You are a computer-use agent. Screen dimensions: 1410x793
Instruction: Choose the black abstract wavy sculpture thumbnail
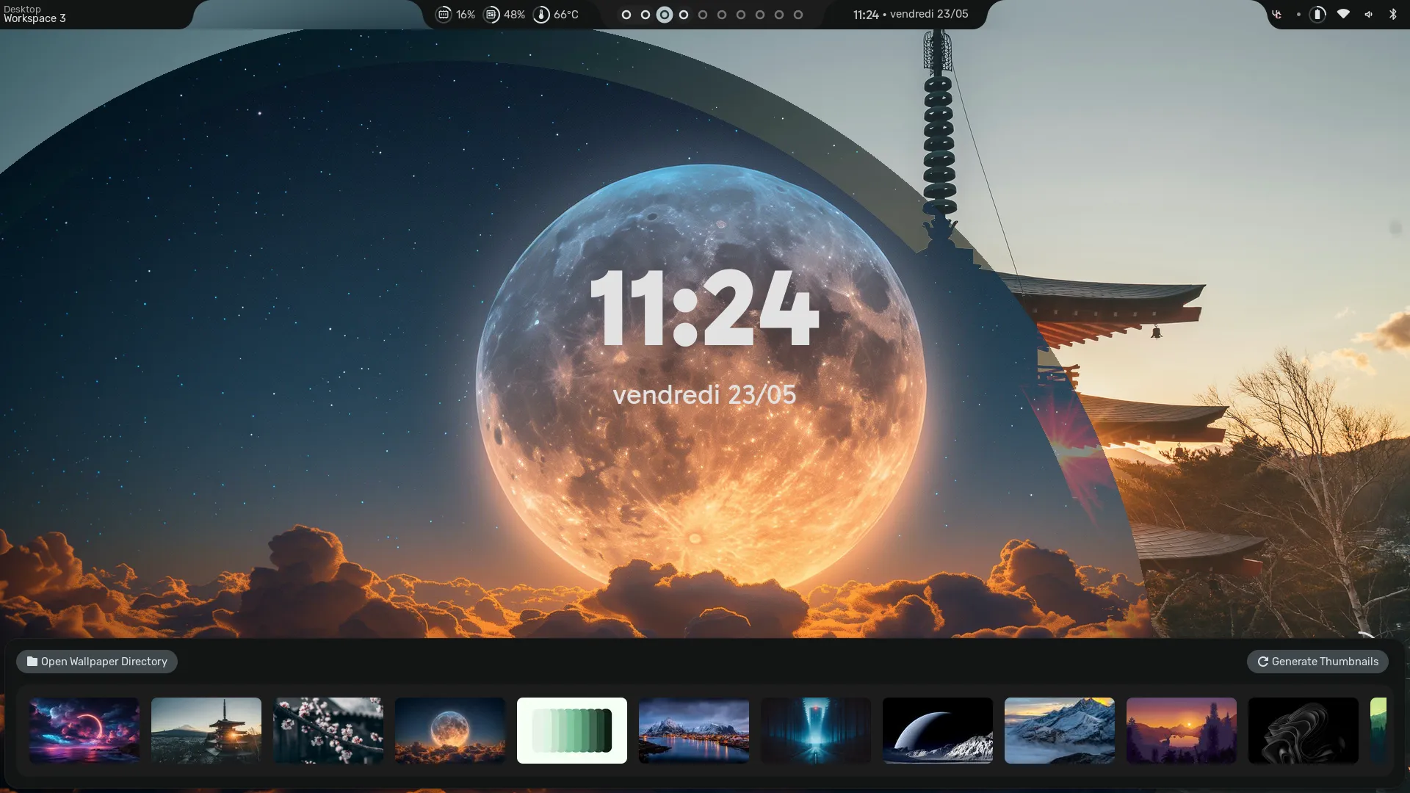point(1304,731)
